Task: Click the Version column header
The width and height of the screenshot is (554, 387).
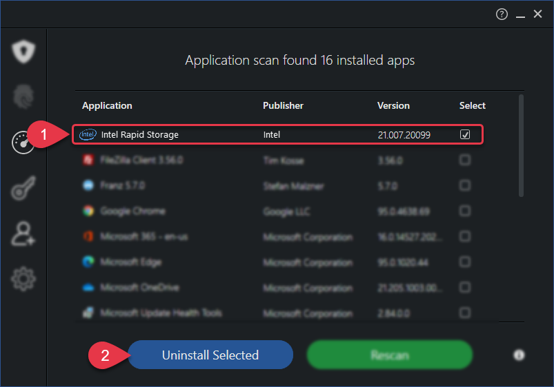Action: coord(393,106)
